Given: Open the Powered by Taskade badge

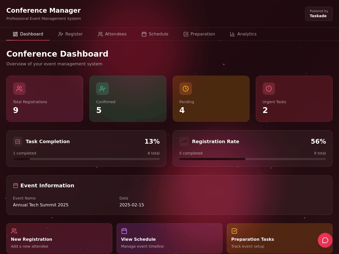Looking at the screenshot, I should point(319,14).
